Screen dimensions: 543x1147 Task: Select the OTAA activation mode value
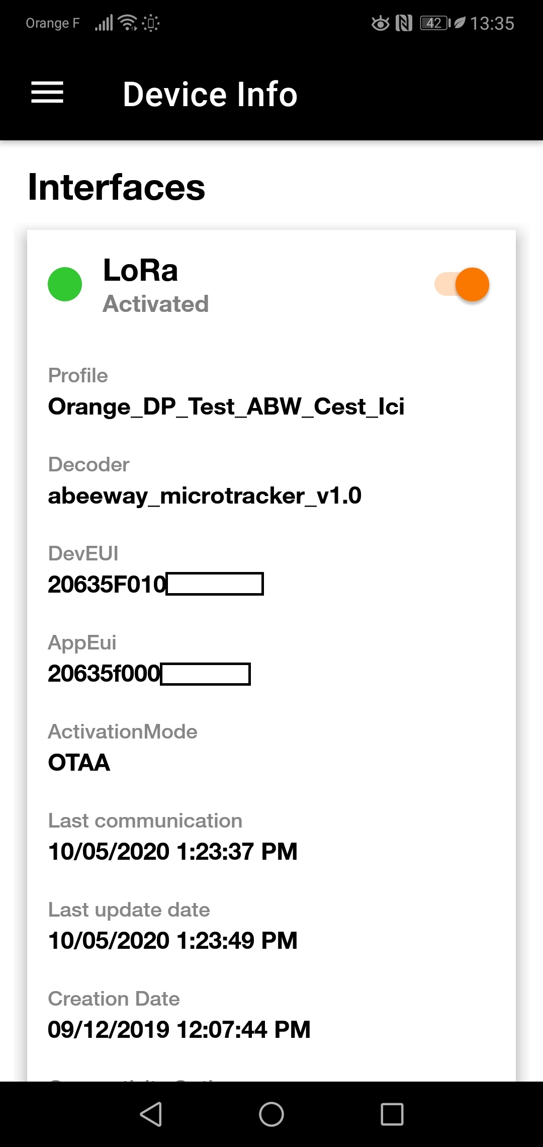(x=78, y=763)
